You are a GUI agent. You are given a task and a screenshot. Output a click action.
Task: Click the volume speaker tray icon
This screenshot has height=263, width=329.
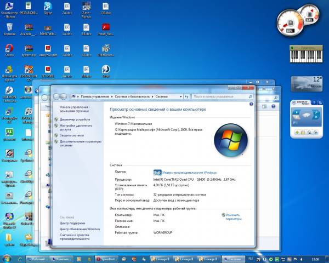tap(302, 259)
